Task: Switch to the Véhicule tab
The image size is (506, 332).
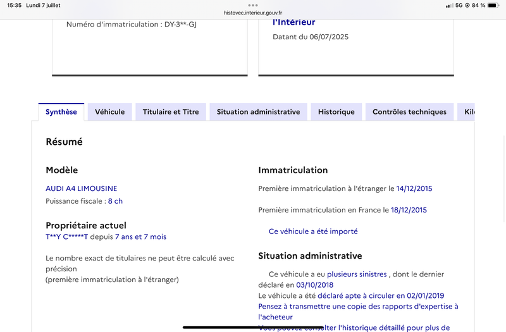Action: pos(109,112)
